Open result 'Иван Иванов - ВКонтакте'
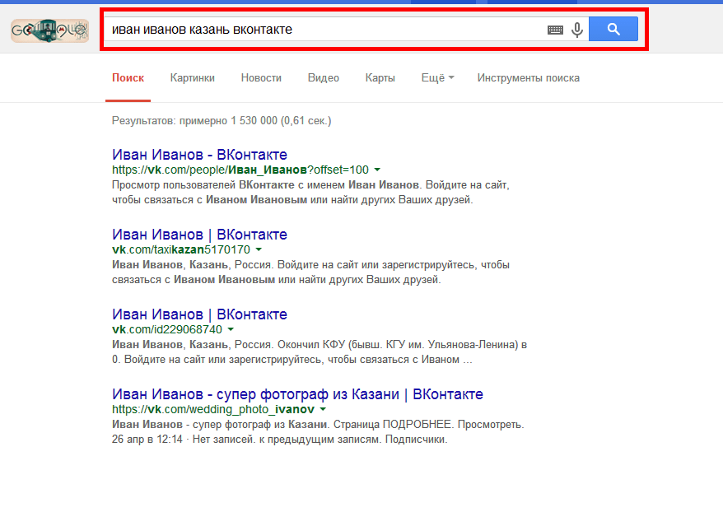The width and height of the screenshot is (723, 512). click(x=199, y=155)
